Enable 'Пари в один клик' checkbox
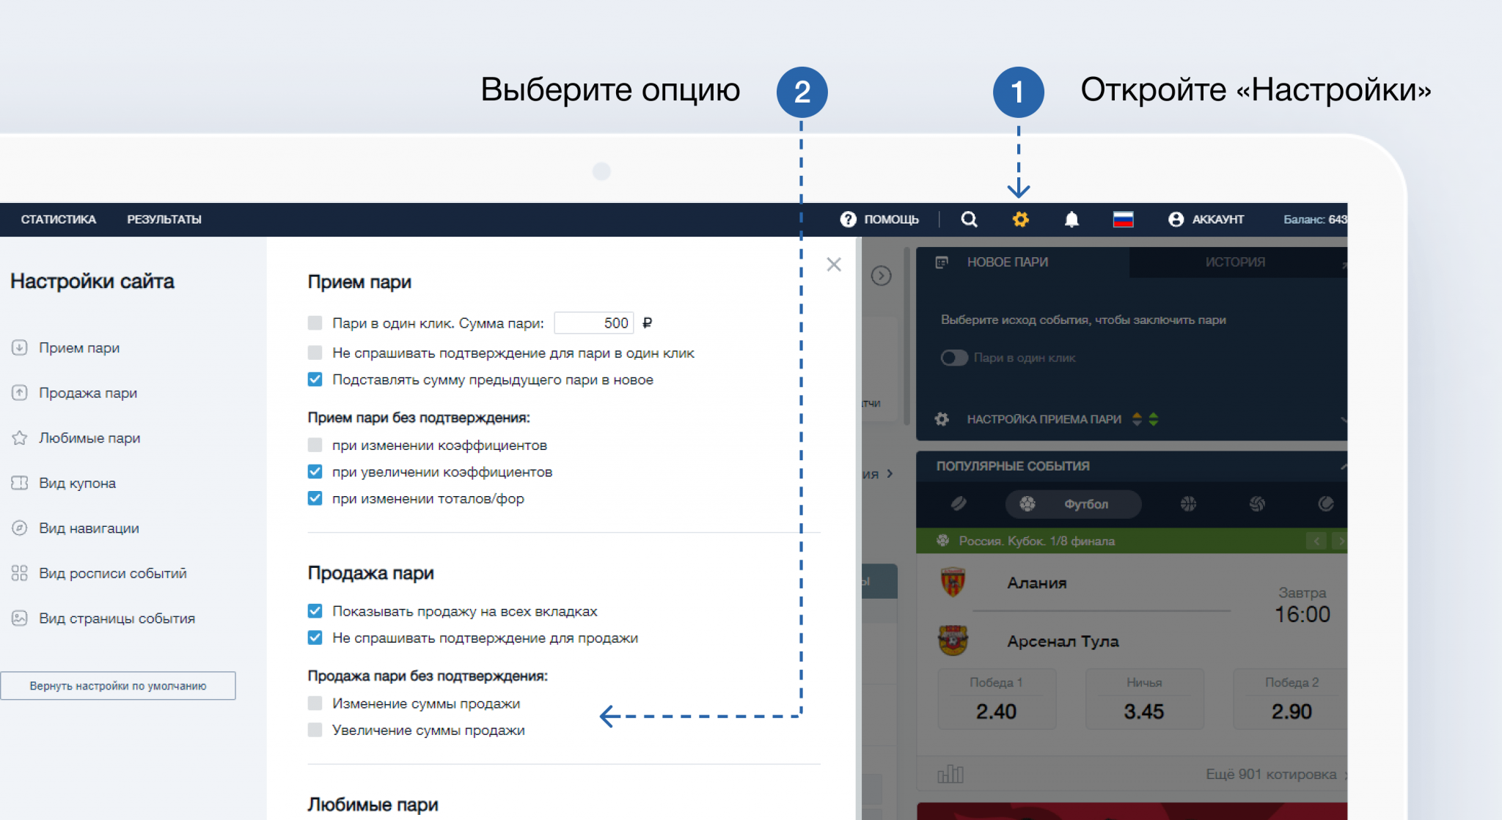The image size is (1502, 820). tap(315, 323)
